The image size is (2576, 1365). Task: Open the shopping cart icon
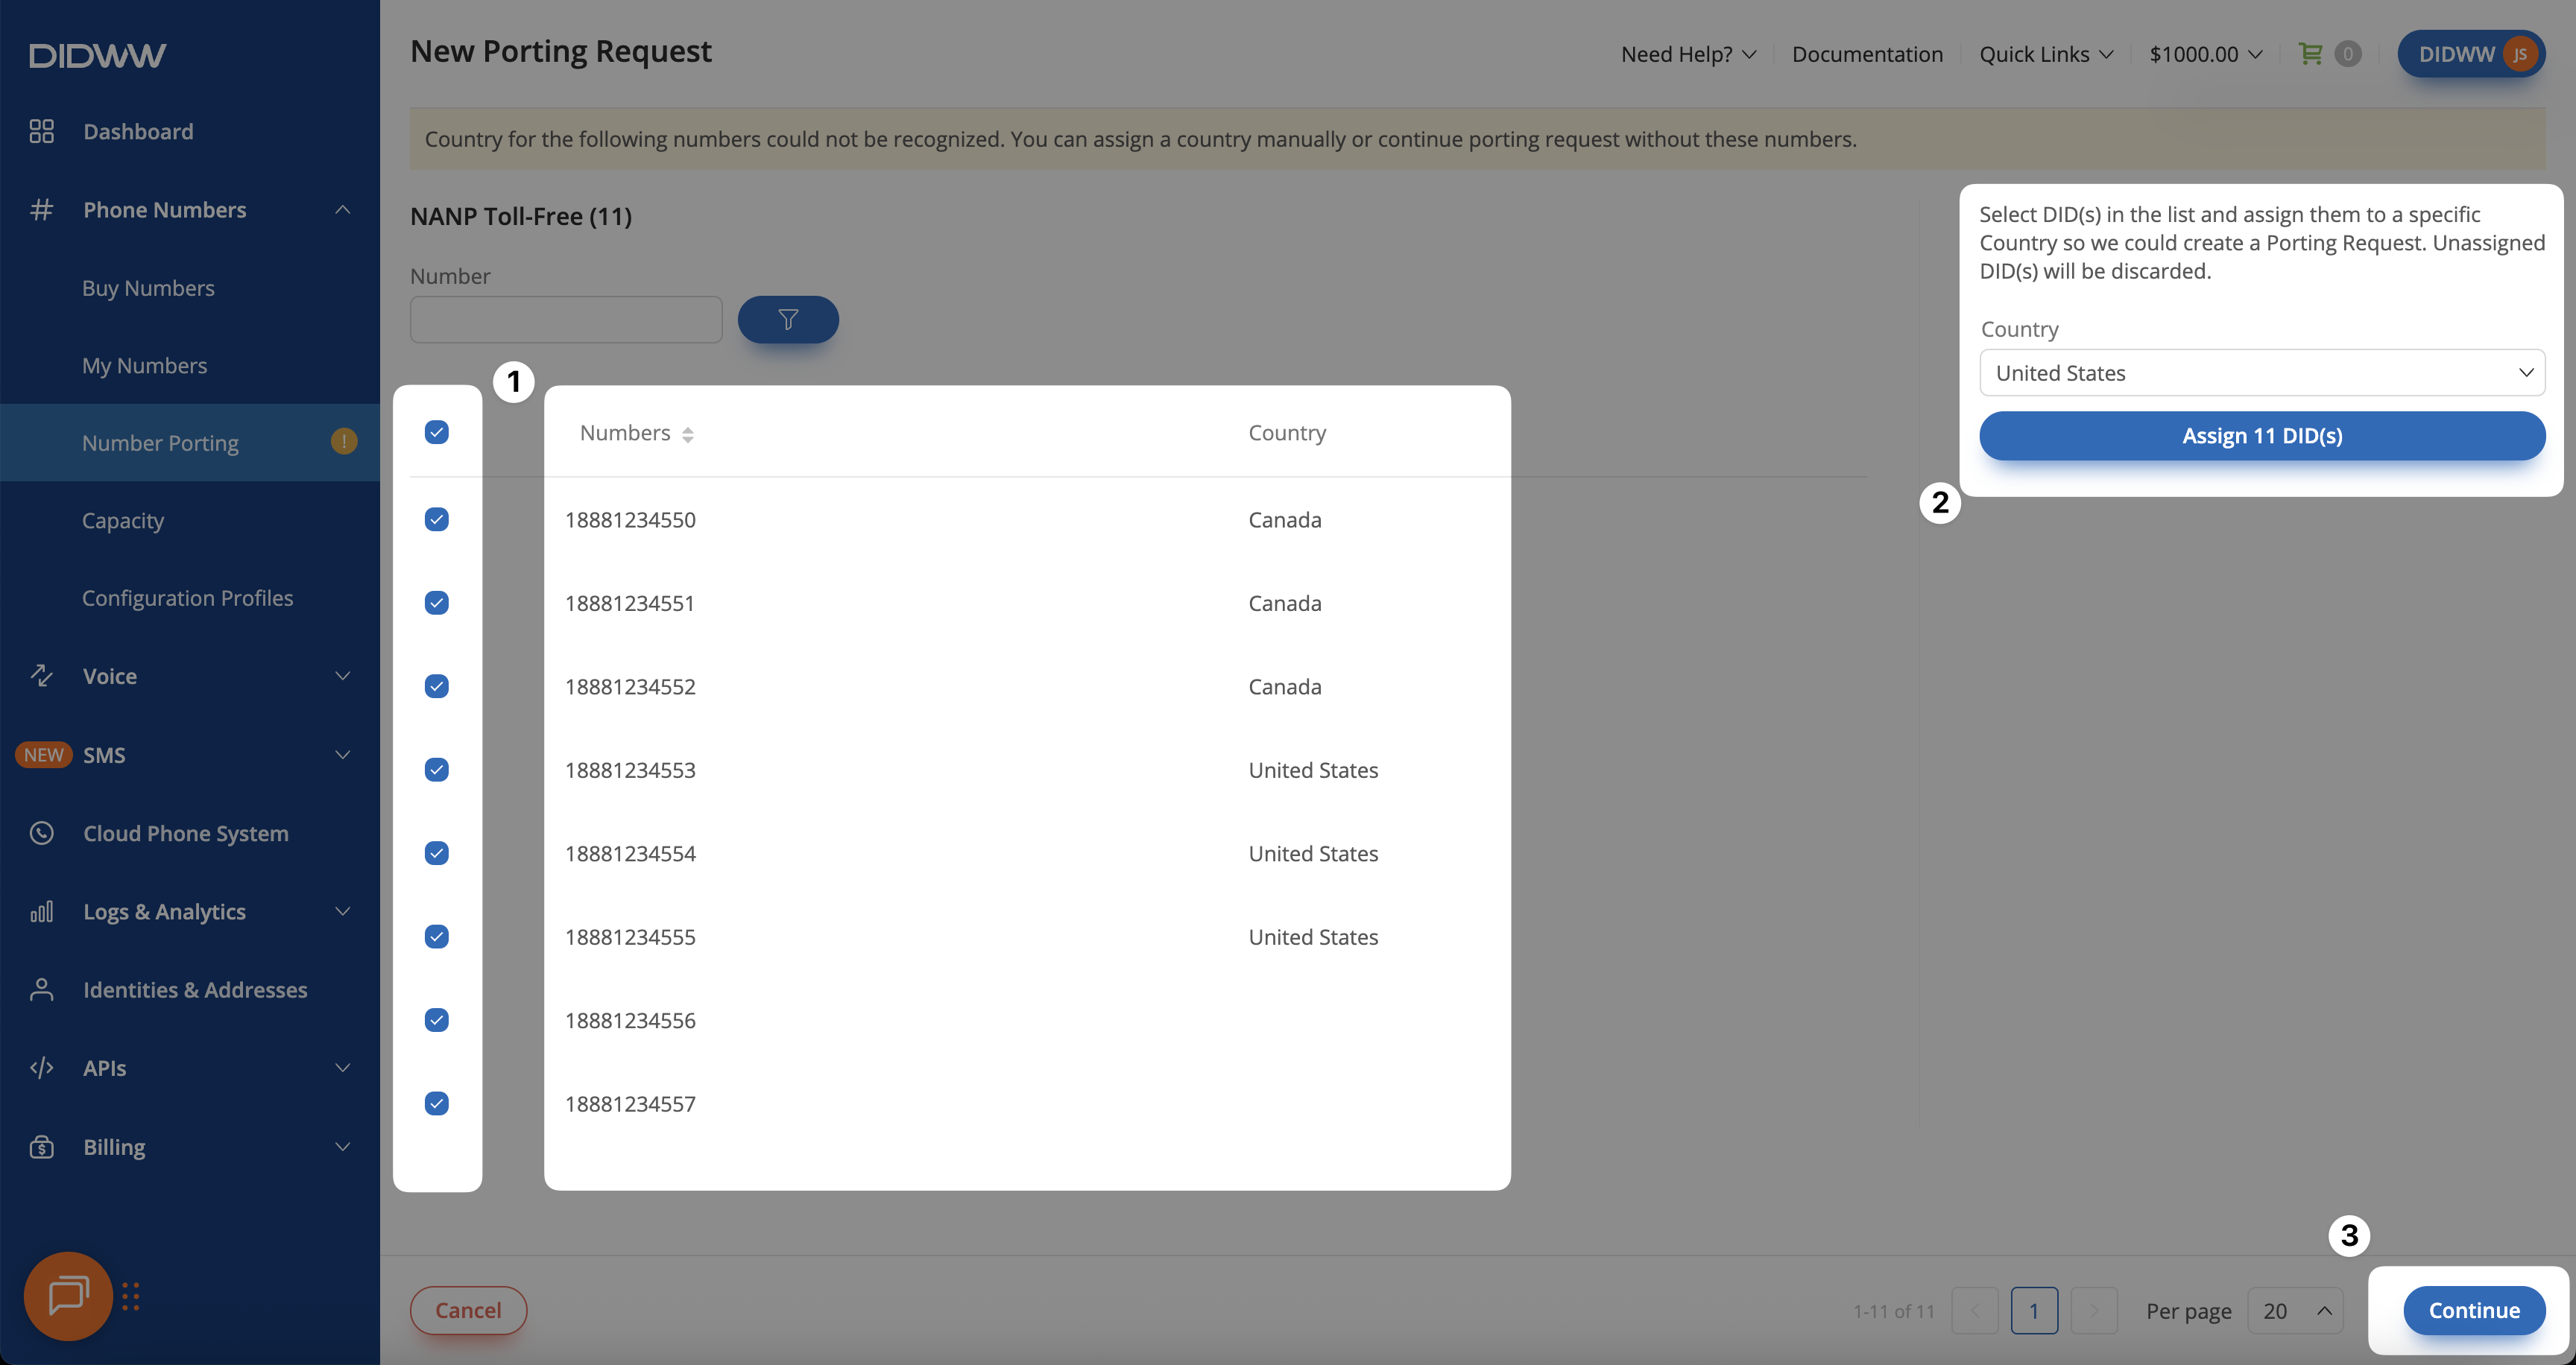pos(2310,54)
